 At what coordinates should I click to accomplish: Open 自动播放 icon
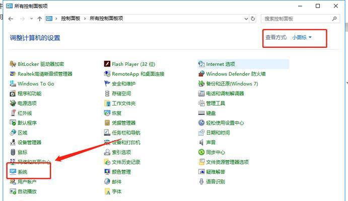click(13, 191)
